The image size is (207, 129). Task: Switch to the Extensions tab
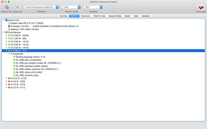tap(86, 16)
